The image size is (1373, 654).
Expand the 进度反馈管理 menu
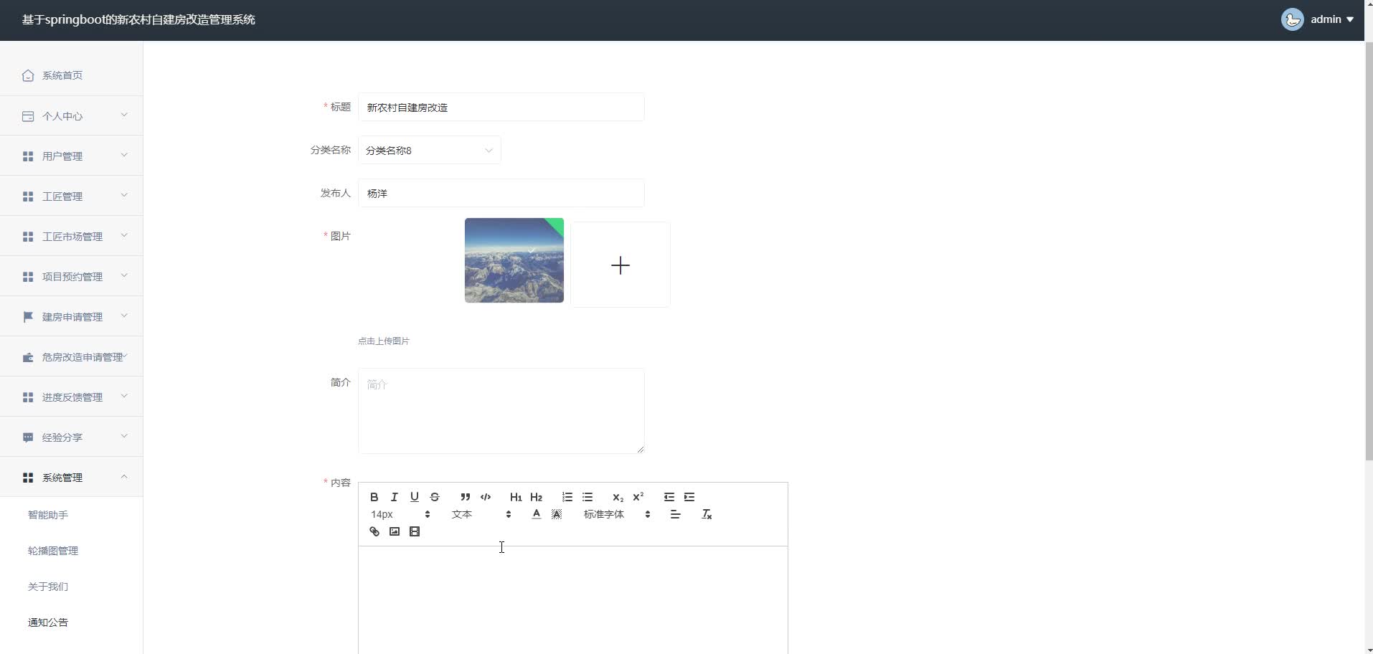pyautogui.click(x=72, y=397)
